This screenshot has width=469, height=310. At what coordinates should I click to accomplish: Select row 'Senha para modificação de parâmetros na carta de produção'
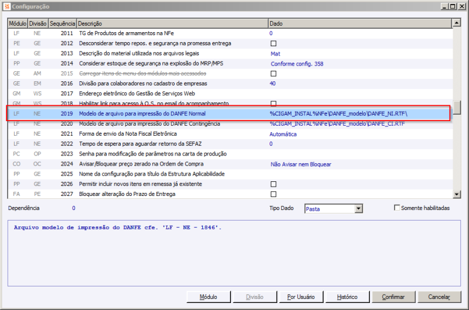(230, 154)
